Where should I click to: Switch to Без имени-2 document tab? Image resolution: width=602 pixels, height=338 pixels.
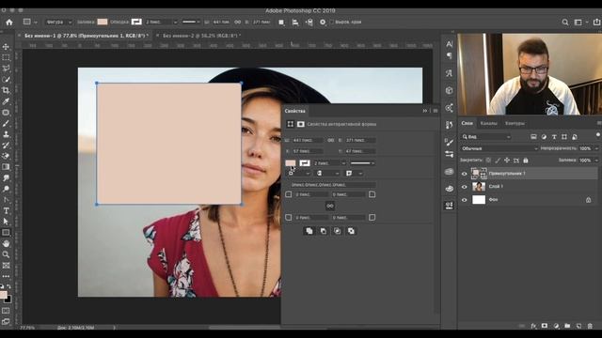tap(201, 36)
